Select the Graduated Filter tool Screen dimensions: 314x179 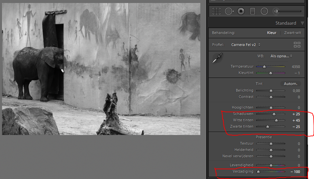point(252,11)
